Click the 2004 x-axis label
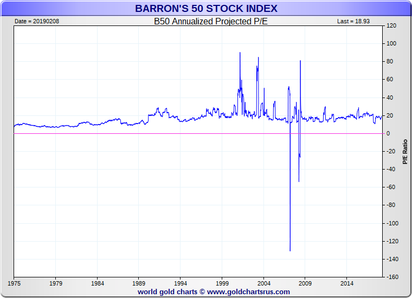This screenshot has width=412, height=298. [x=264, y=283]
